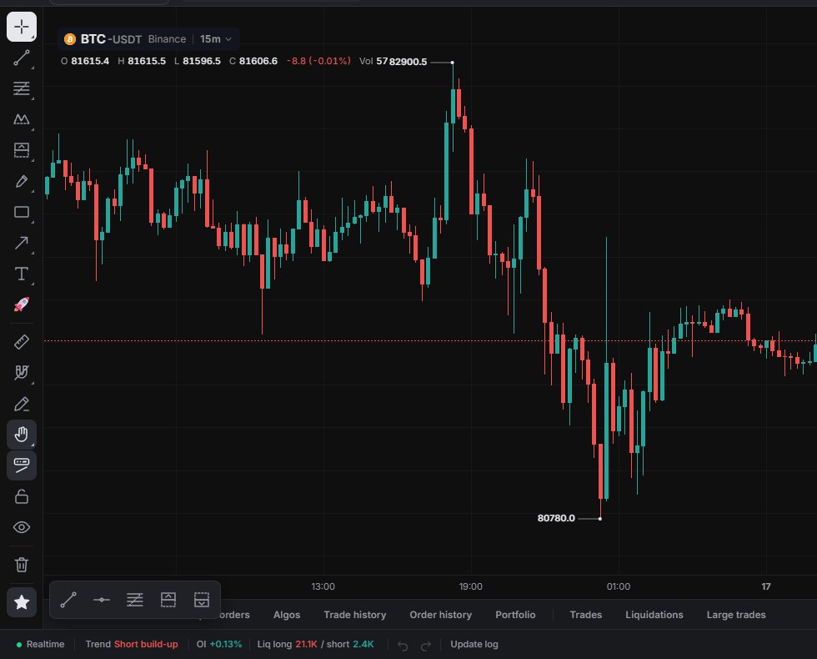Screen dimensions: 817x659
Task: Open the BTC-USDT symbol selector
Action: pos(110,39)
